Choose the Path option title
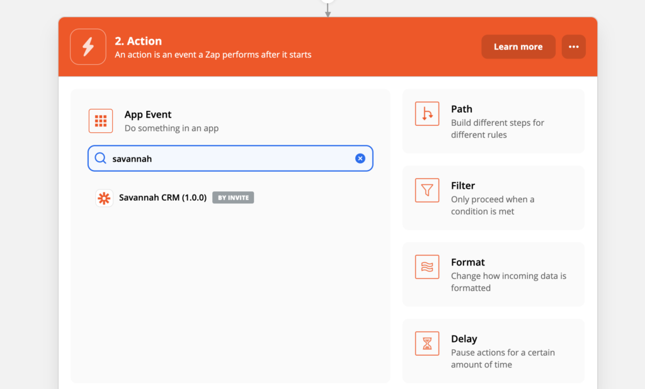The height and width of the screenshot is (389, 645). click(462, 109)
